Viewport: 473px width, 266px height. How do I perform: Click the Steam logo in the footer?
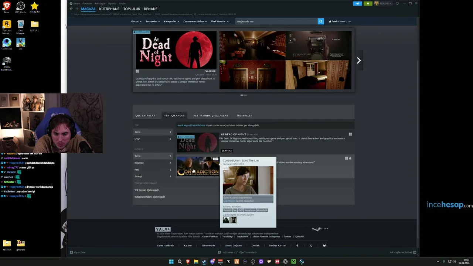pyautogui.click(x=320, y=229)
